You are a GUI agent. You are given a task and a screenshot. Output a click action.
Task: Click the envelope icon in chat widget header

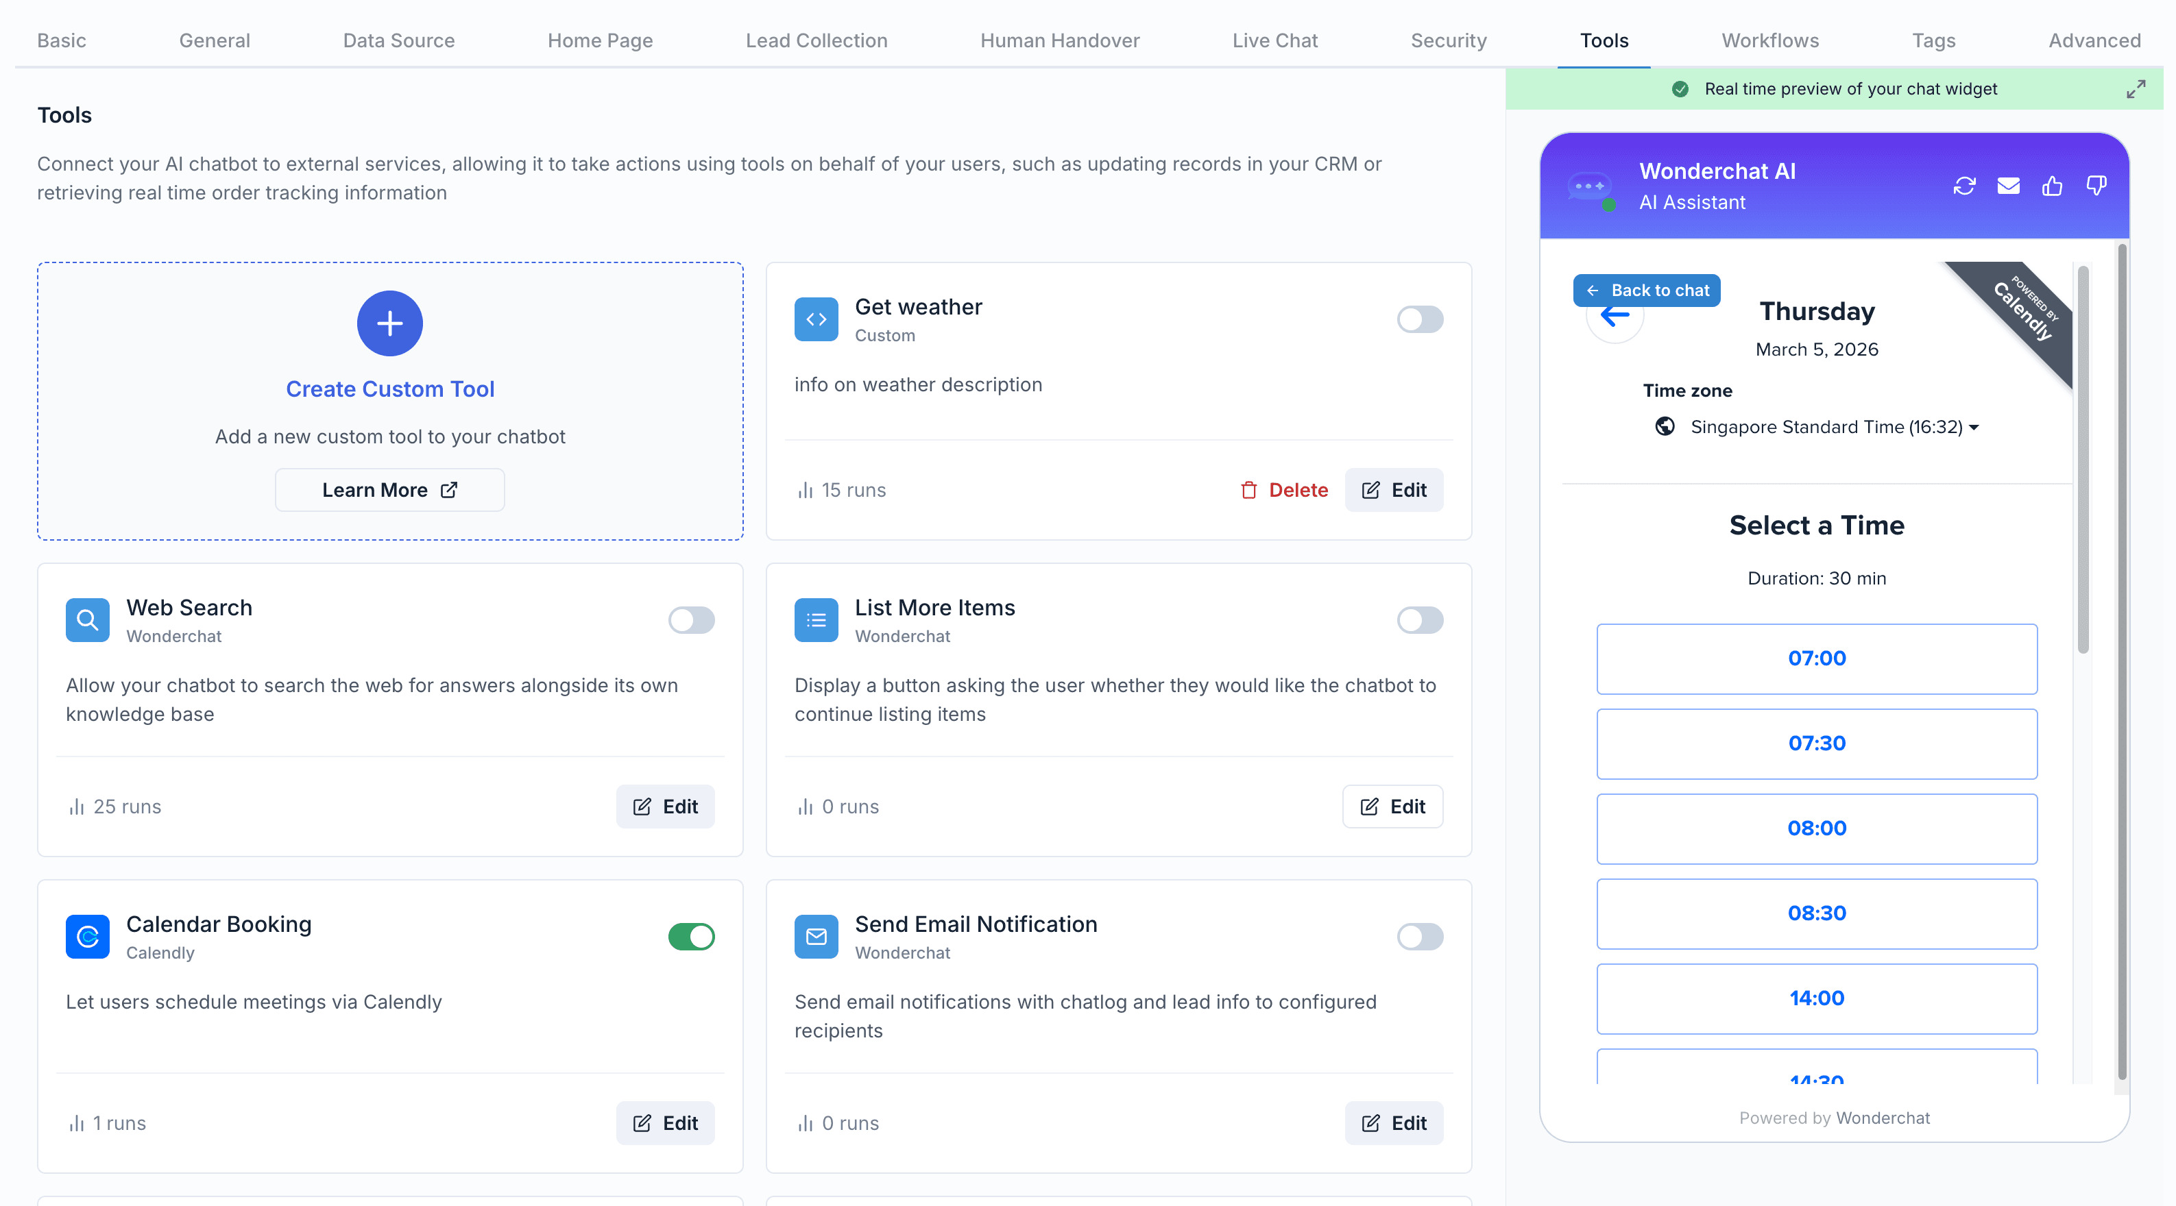pos(2008,186)
